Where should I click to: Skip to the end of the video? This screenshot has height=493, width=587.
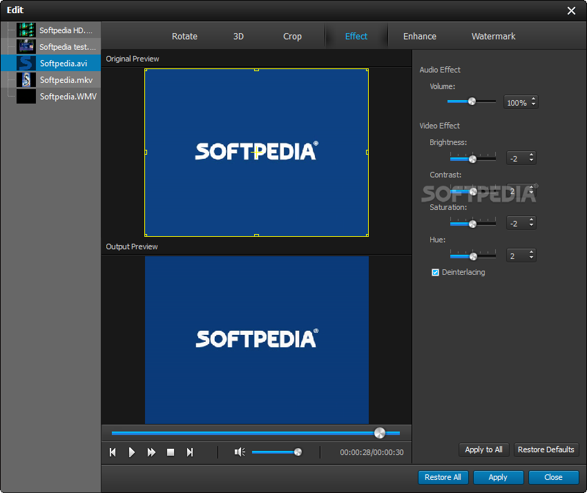click(190, 452)
